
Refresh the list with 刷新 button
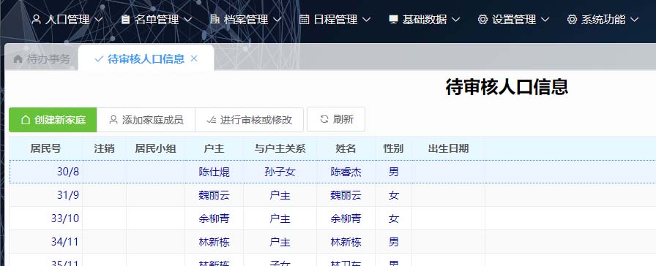point(336,119)
